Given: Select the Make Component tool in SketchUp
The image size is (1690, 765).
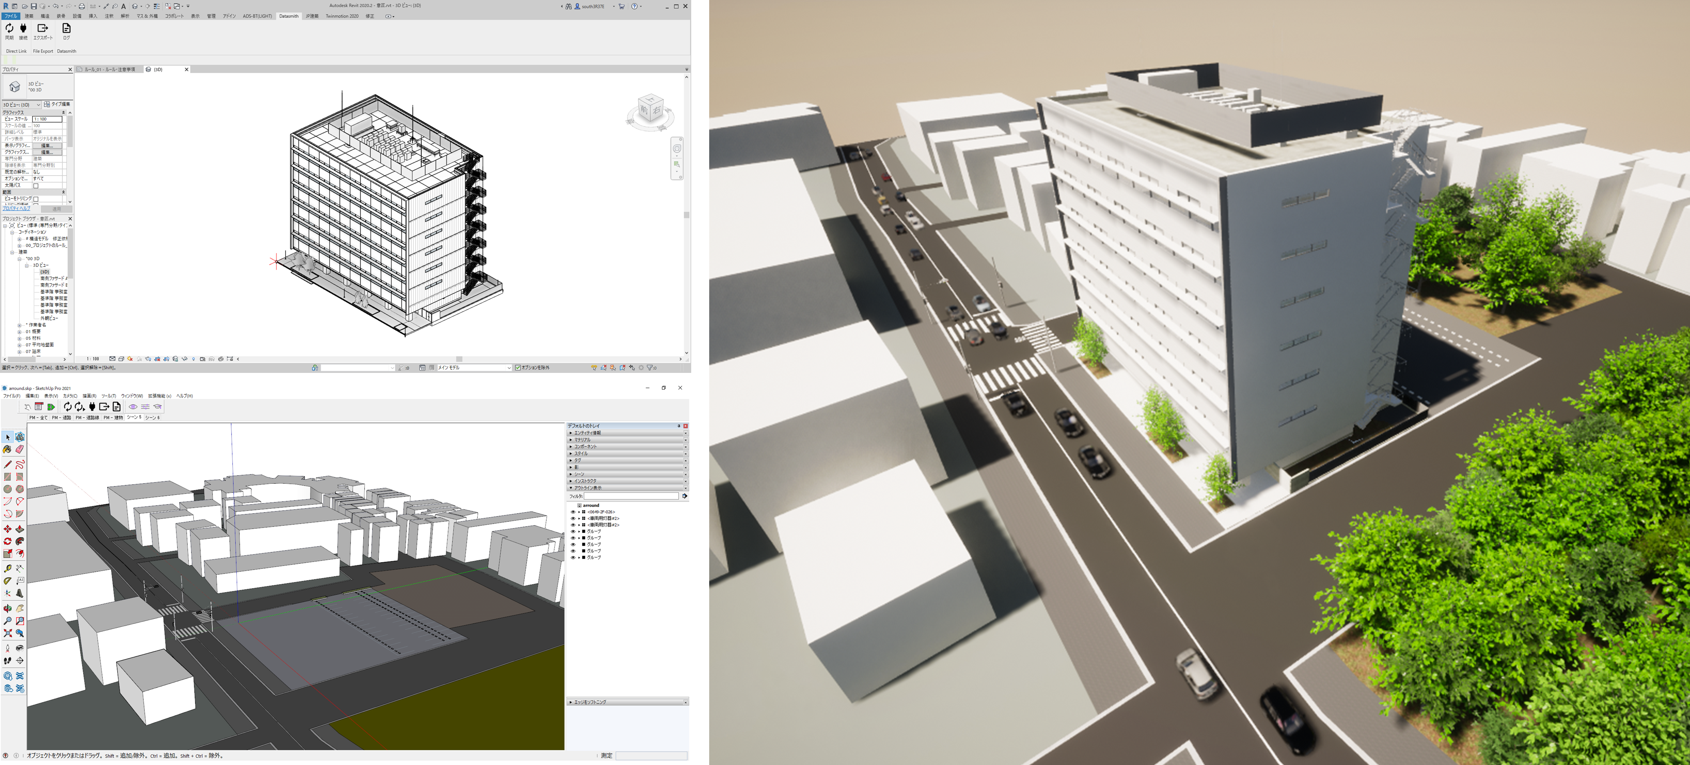Looking at the screenshot, I should [x=20, y=437].
